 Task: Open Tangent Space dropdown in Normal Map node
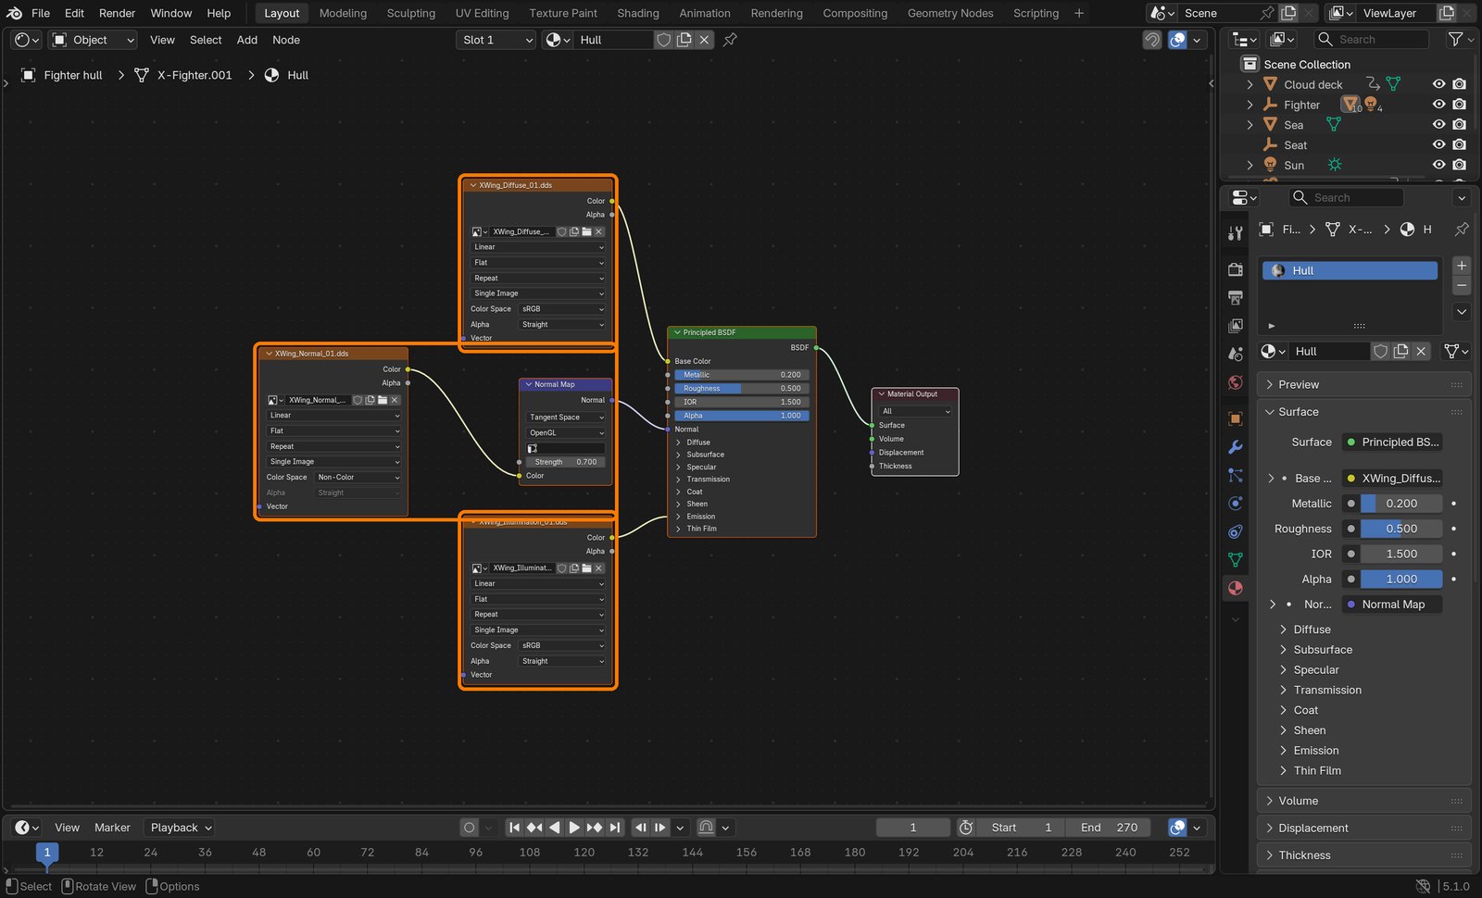[566, 418]
